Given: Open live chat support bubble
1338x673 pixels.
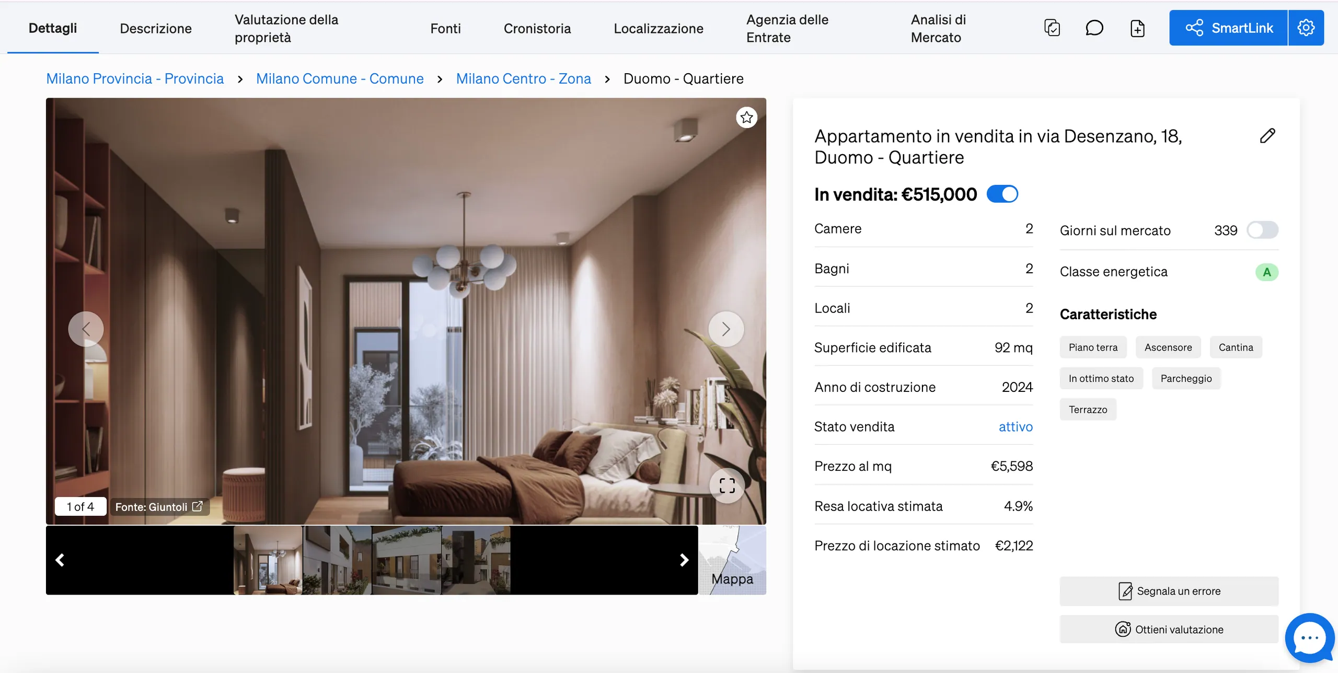Looking at the screenshot, I should point(1309,638).
